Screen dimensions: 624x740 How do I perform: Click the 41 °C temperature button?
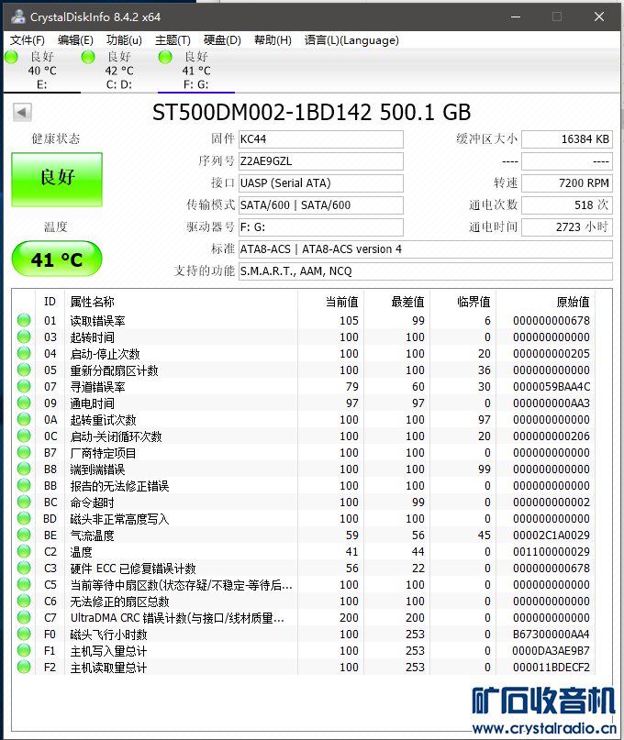57,259
